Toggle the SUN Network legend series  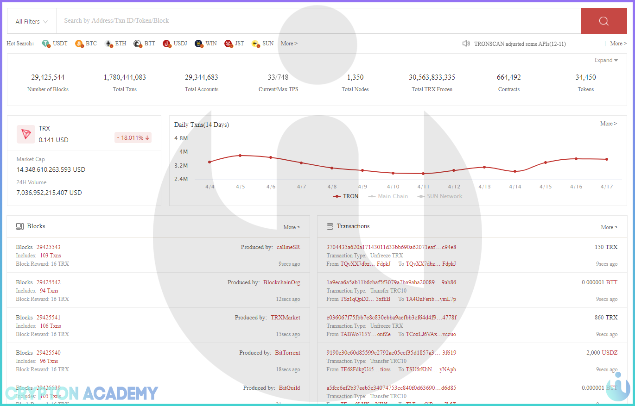click(440, 196)
